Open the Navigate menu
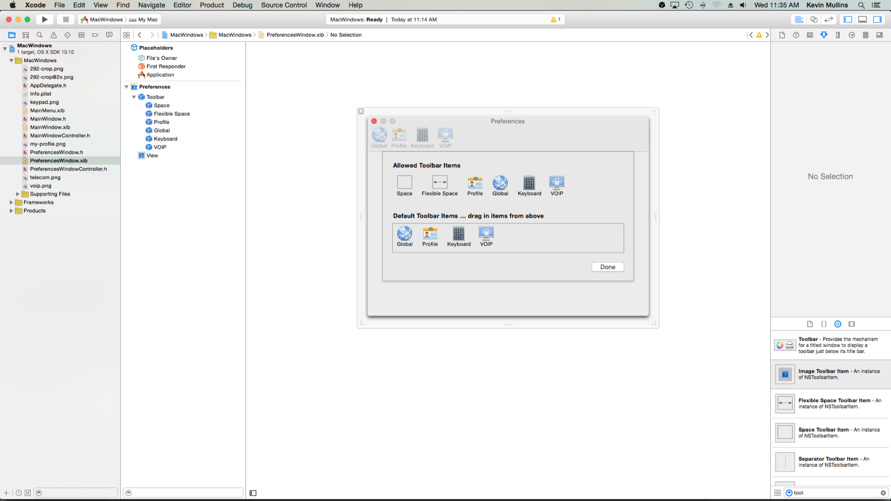891x501 pixels. coord(152,5)
